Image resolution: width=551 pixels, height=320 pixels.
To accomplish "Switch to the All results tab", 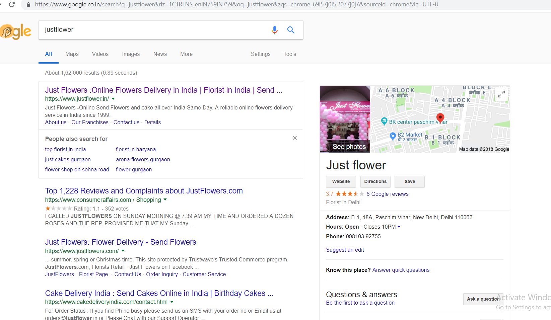I will [x=49, y=54].
